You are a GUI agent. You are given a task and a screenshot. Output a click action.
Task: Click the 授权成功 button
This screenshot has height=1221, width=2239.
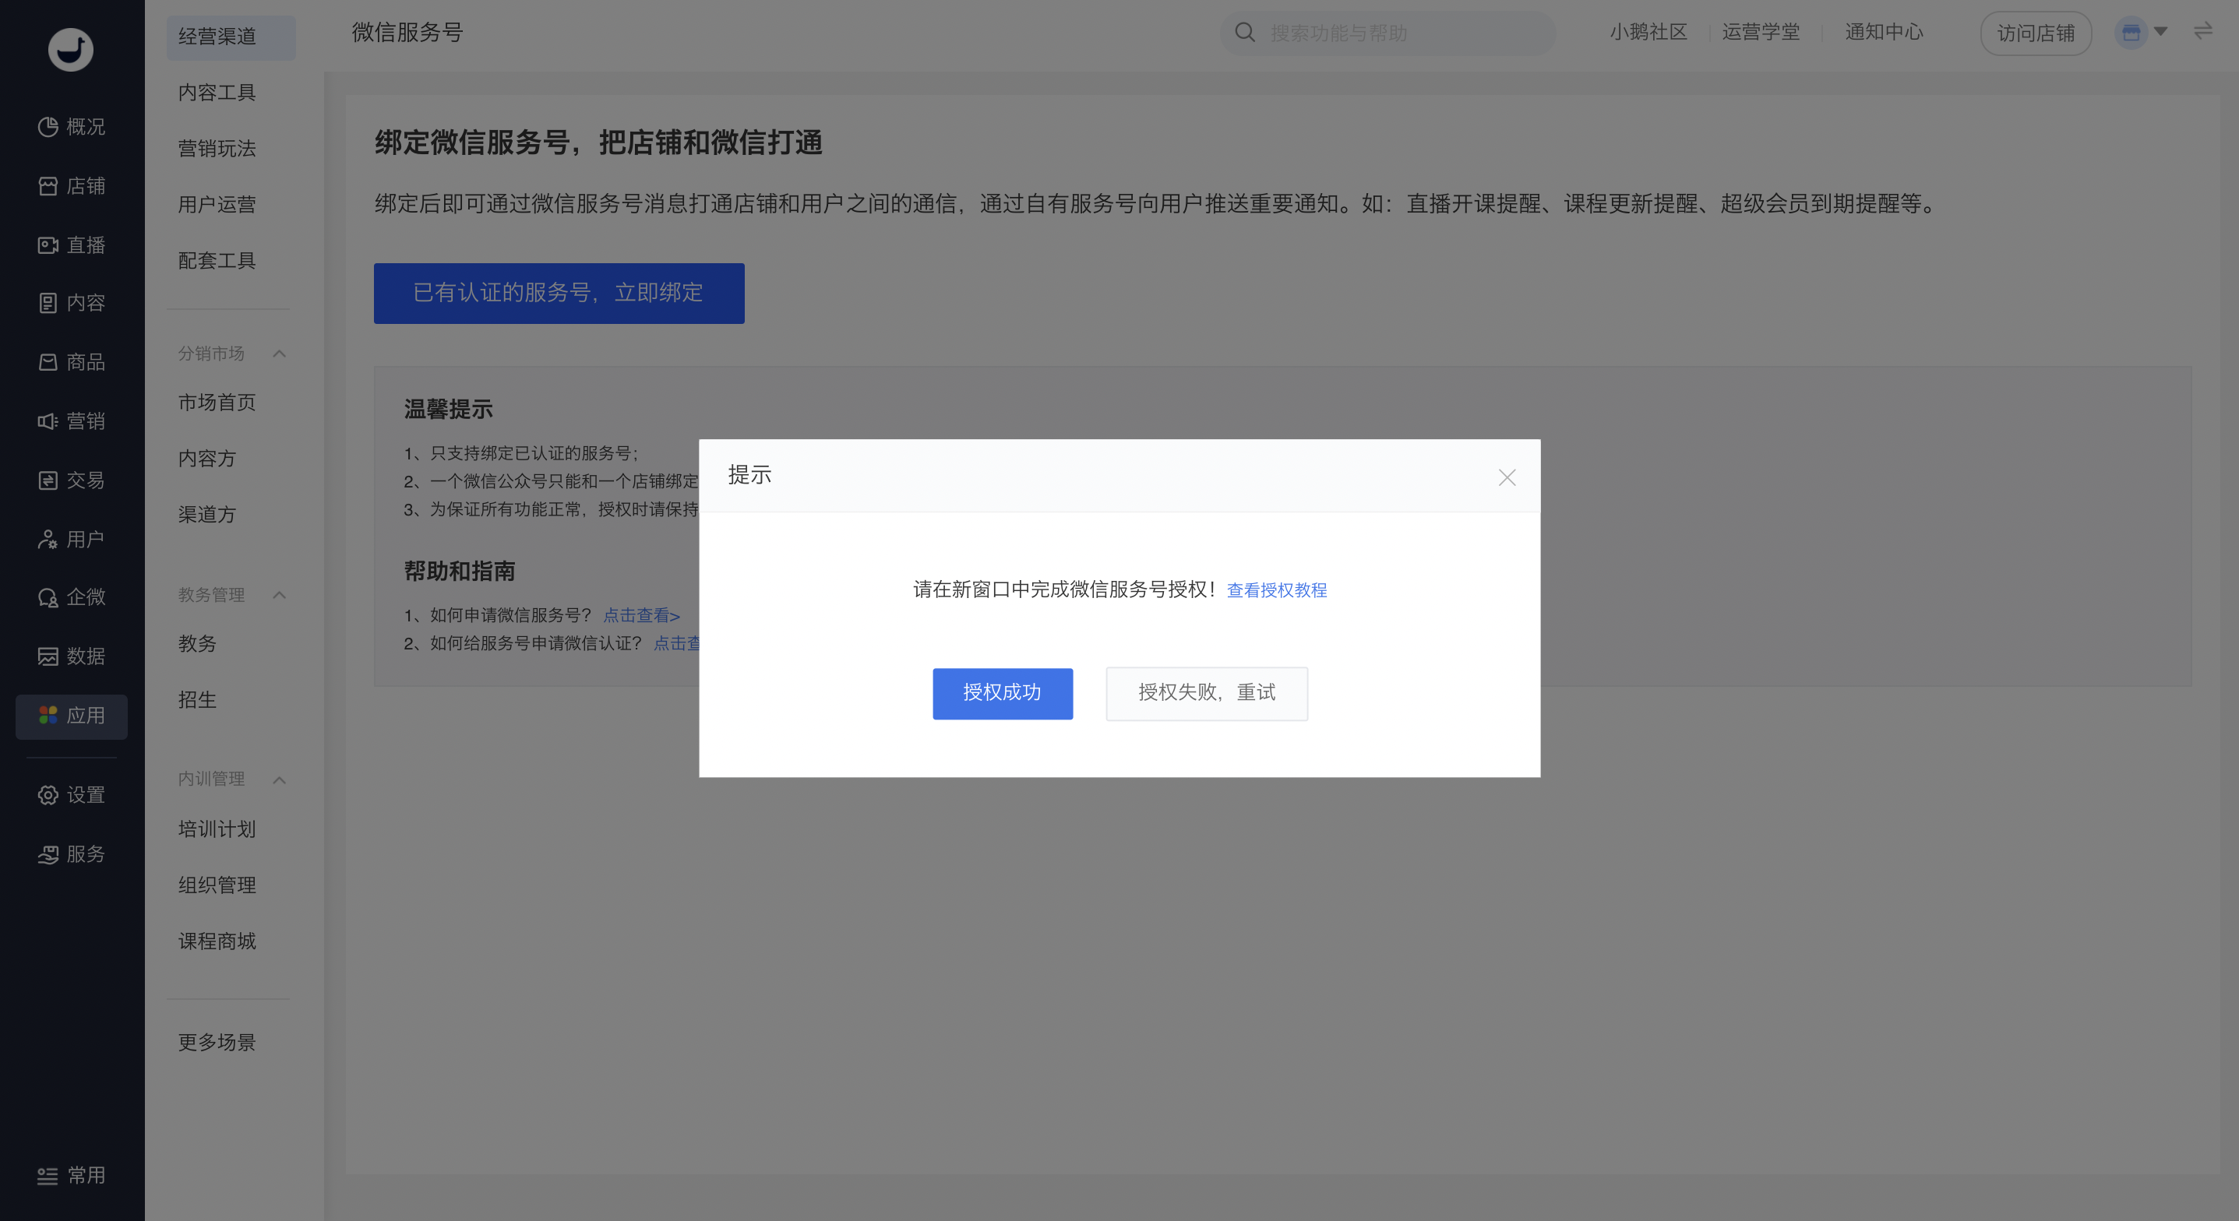pyautogui.click(x=1002, y=692)
